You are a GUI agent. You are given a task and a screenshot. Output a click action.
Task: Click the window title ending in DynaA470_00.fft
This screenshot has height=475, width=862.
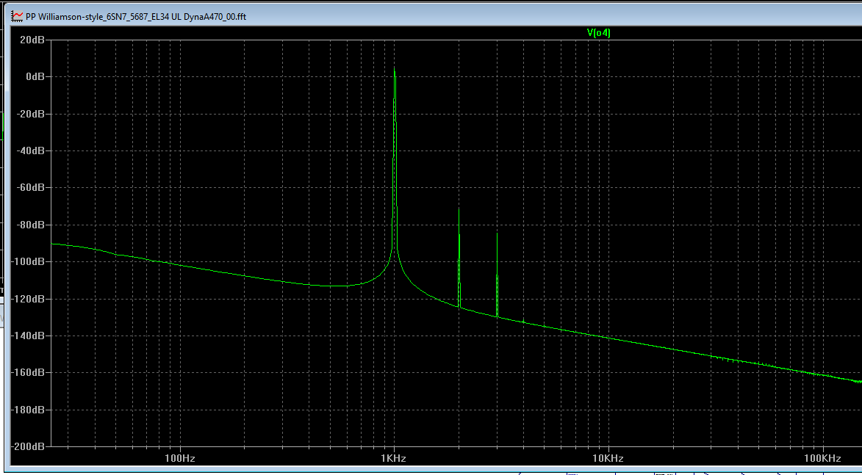136,16
